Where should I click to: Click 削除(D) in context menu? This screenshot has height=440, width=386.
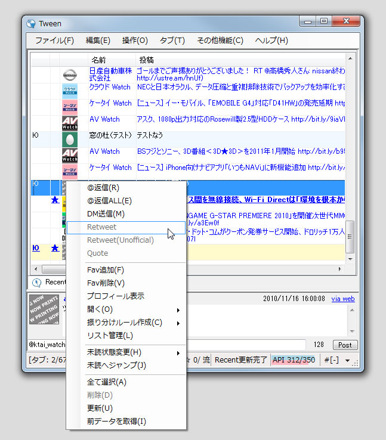click(x=126, y=395)
